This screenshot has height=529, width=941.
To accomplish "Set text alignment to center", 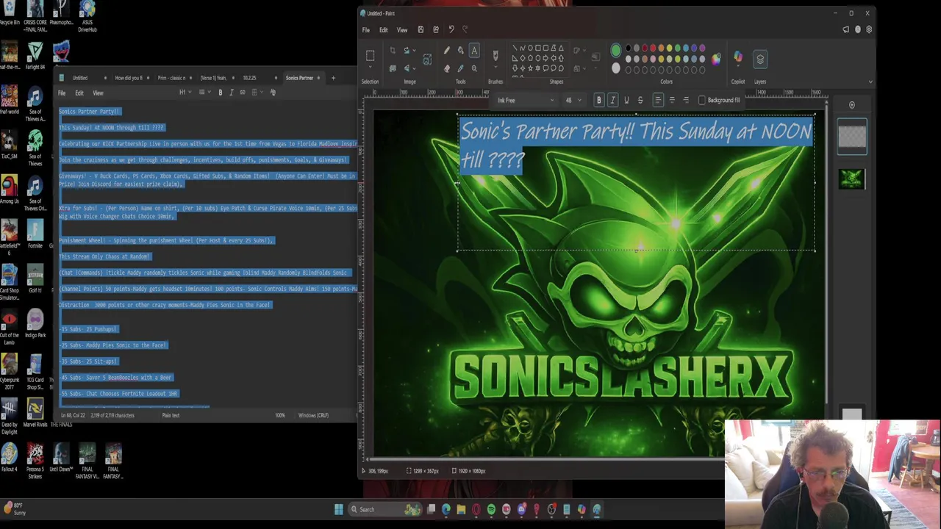I will click(x=672, y=100).
